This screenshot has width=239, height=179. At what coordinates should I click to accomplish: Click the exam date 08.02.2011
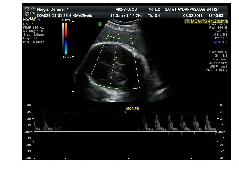click(x=193, y=16)
